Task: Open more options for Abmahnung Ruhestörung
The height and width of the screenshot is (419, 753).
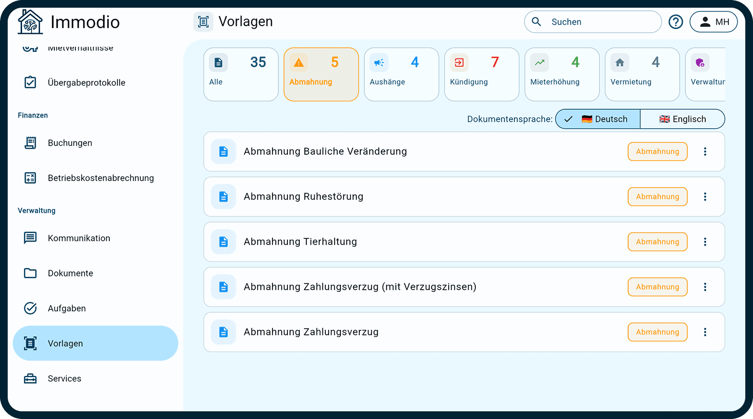Action: click(x=705, y=197)
